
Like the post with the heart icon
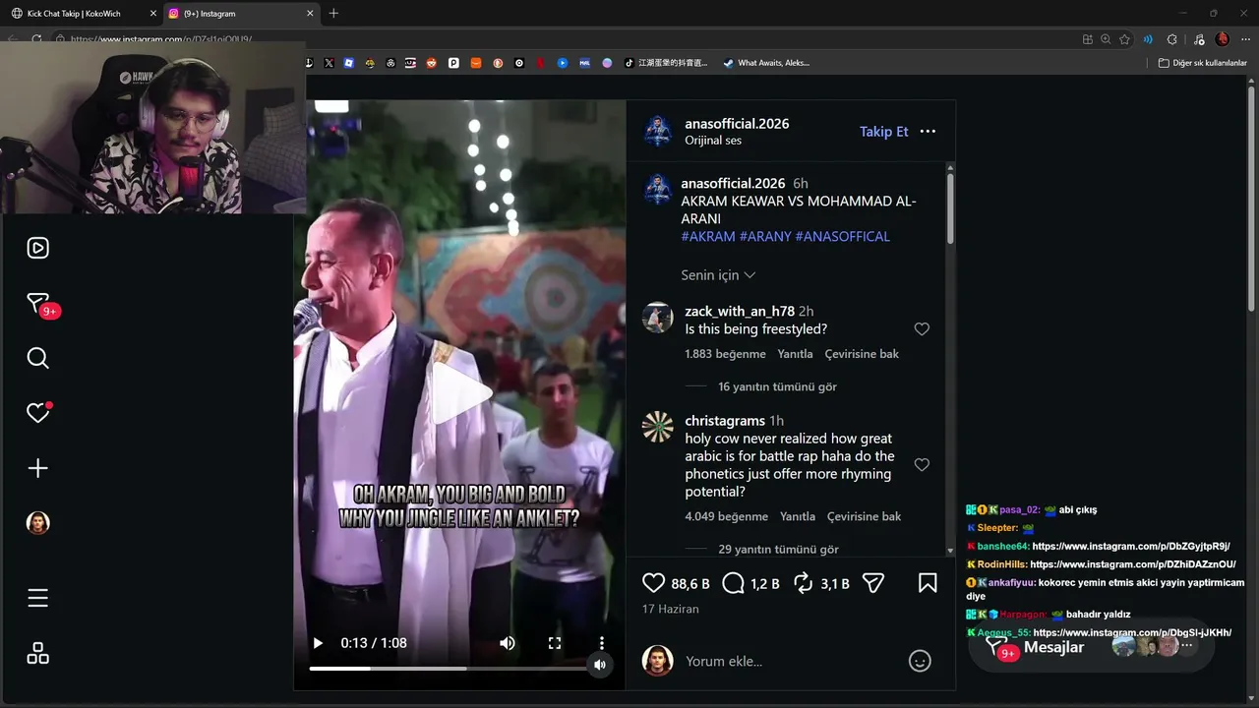(x=653, y=584)
